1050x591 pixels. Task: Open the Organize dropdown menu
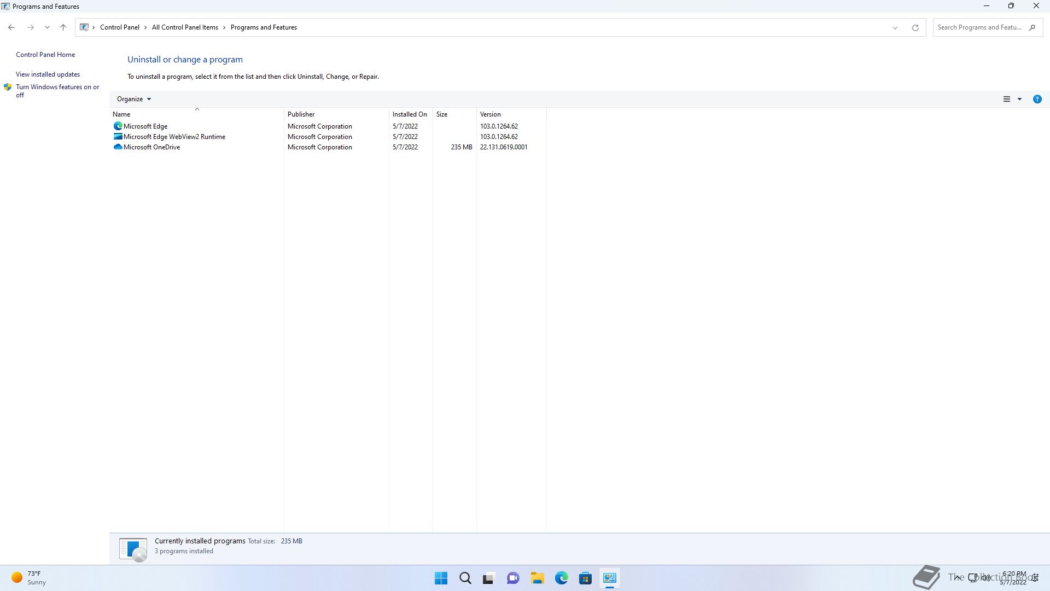133,99
